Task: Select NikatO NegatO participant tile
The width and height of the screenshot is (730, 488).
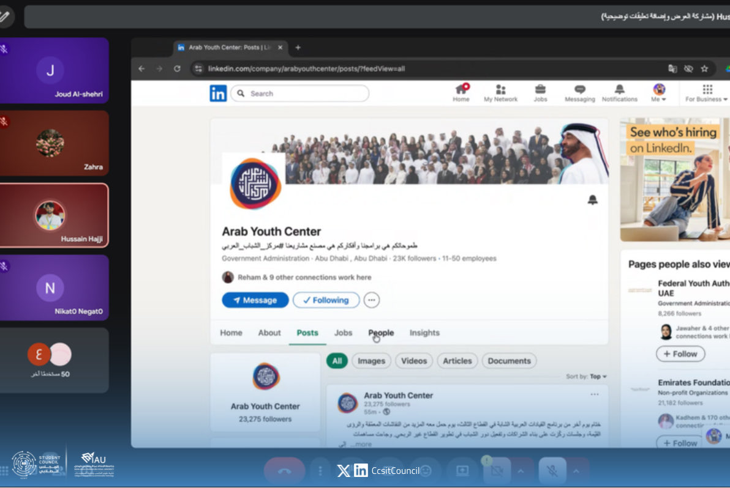Action: click(54, 288)
